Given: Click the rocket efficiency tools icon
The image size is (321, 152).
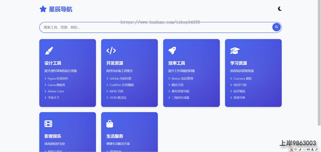Looking at the screenshot, I should coord(172,50).
